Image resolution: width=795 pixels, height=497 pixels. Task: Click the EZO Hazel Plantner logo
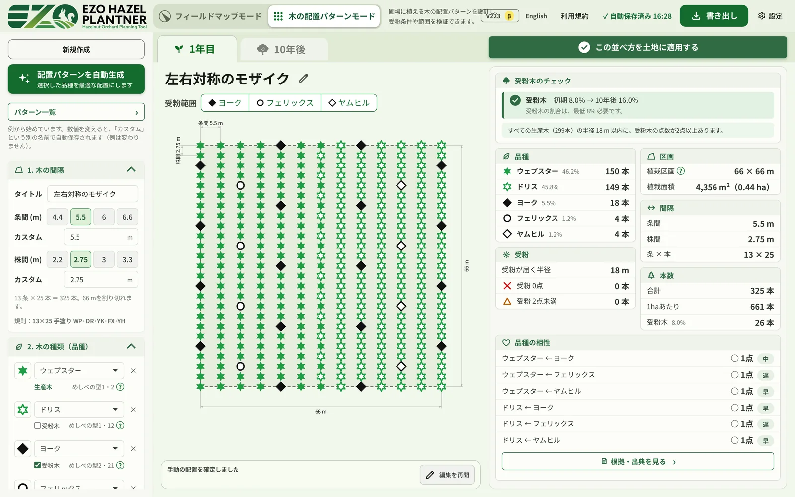click(x=77, y=16)
